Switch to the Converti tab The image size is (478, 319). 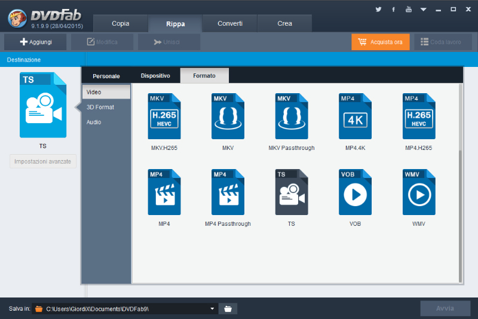tap(230, 23)
